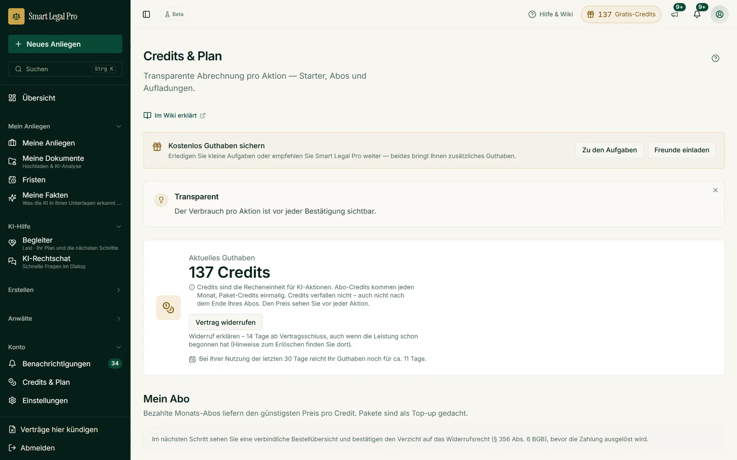Open Fristen in the sidebar
737x460 pixels.
[65, 180]
